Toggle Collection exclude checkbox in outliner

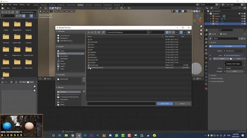pyautogui.click(x=240, y=14)
